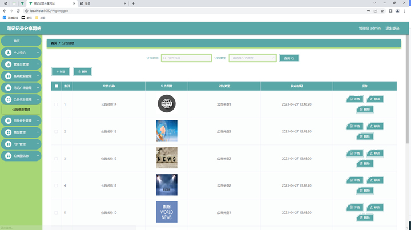Click 修改 for row 公告名称13
This screenshot has width=411, height=230.
[375, 126]
